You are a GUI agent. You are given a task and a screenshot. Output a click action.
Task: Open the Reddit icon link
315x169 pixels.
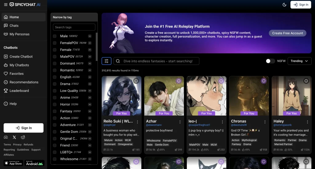point(23,137)
